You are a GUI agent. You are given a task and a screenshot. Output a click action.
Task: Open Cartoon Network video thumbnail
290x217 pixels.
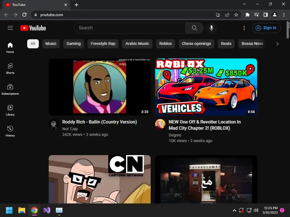(100, 179)
